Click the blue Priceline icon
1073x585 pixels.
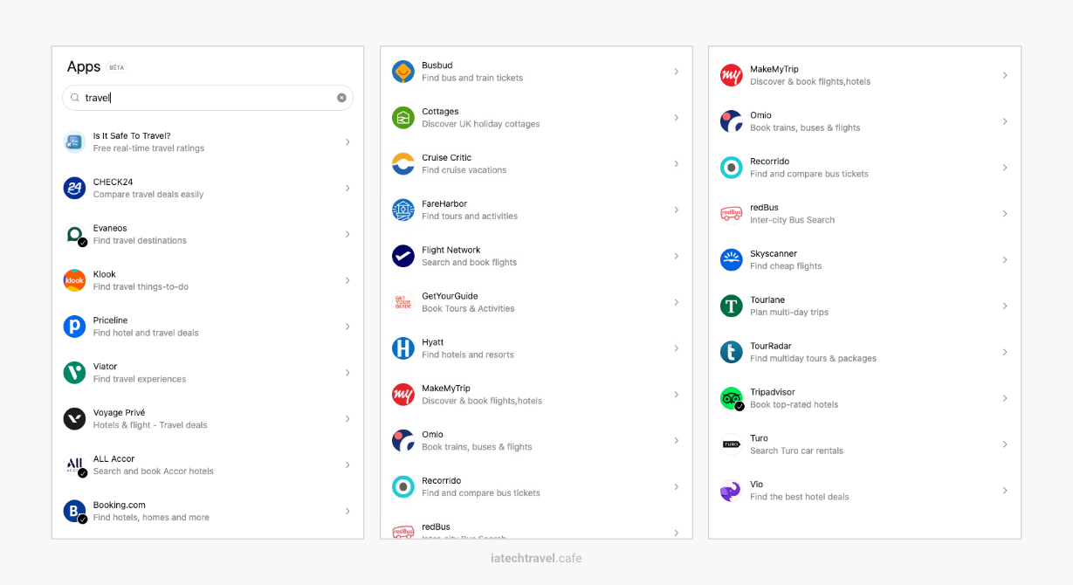(74, 327)
